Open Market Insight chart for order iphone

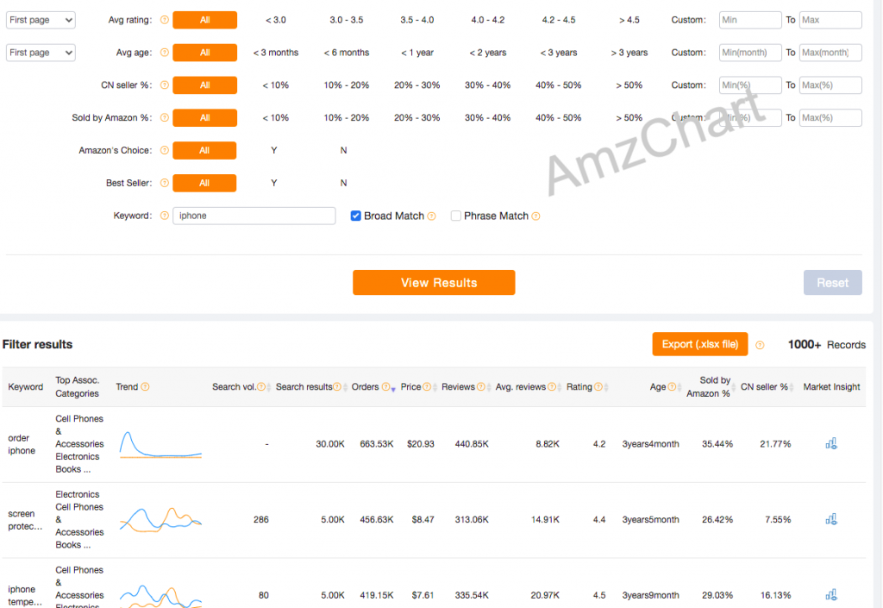[831, 443]
